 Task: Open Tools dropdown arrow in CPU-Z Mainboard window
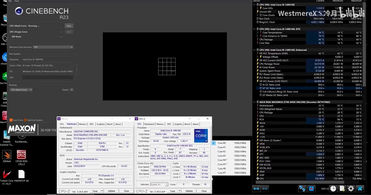pos(102,191)
